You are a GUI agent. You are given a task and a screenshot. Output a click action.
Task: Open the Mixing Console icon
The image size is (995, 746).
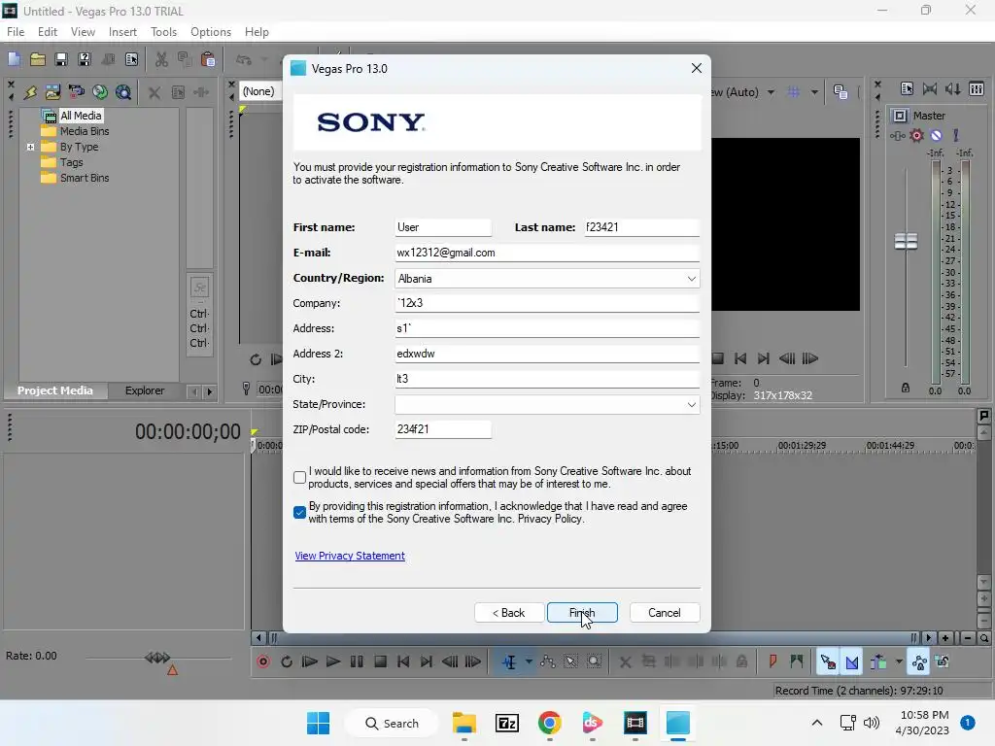[x=977, y=88]
